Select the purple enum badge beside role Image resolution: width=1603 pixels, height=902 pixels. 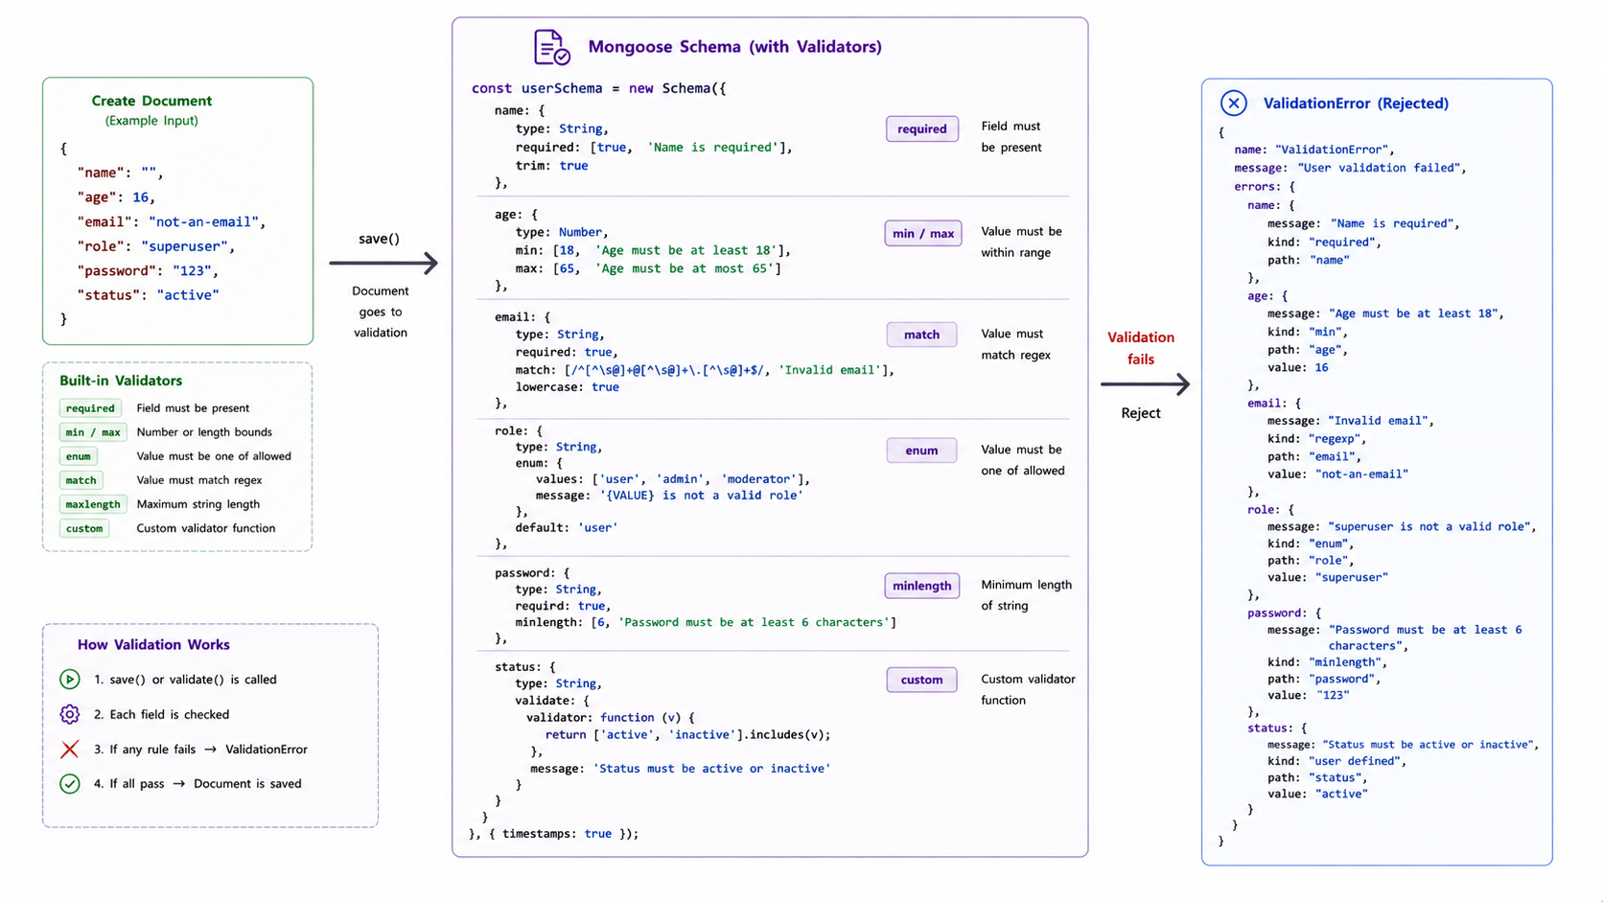921,451
